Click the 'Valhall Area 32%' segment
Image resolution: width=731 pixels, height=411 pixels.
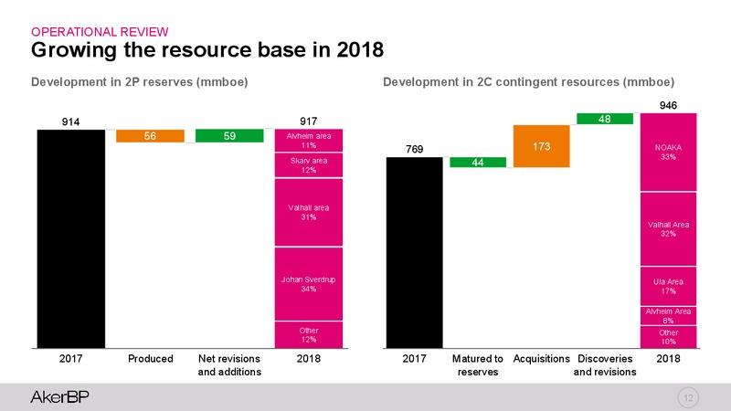[668, 229]
